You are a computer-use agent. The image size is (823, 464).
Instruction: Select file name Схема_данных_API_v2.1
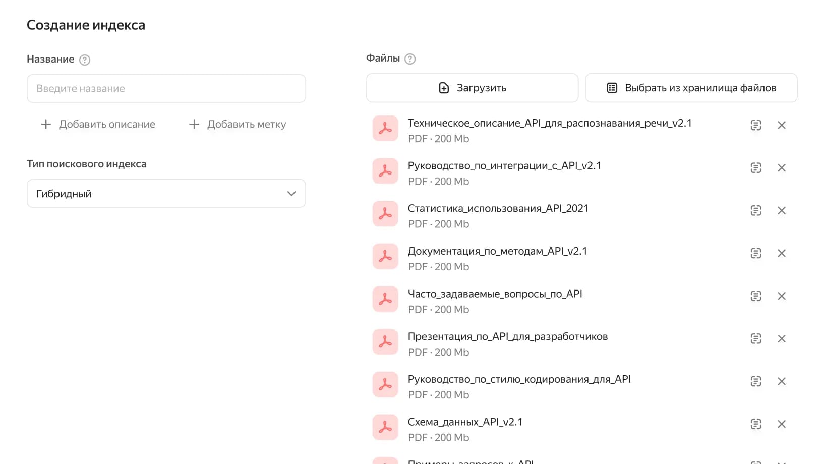pos(465,422)
